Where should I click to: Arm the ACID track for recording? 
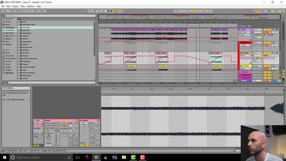coord(277,30)
